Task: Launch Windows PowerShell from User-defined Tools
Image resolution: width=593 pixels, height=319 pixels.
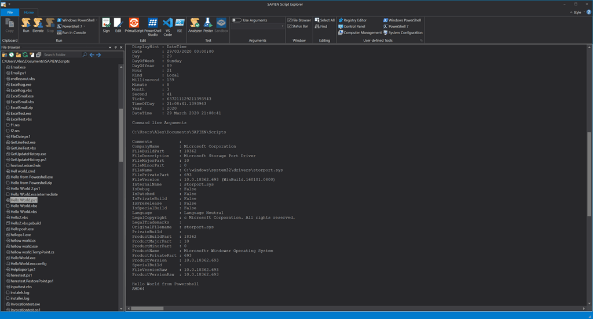Action: 402,20
